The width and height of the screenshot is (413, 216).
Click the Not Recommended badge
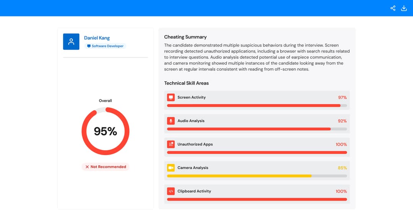pyautogui.click(x=106, y=167)
